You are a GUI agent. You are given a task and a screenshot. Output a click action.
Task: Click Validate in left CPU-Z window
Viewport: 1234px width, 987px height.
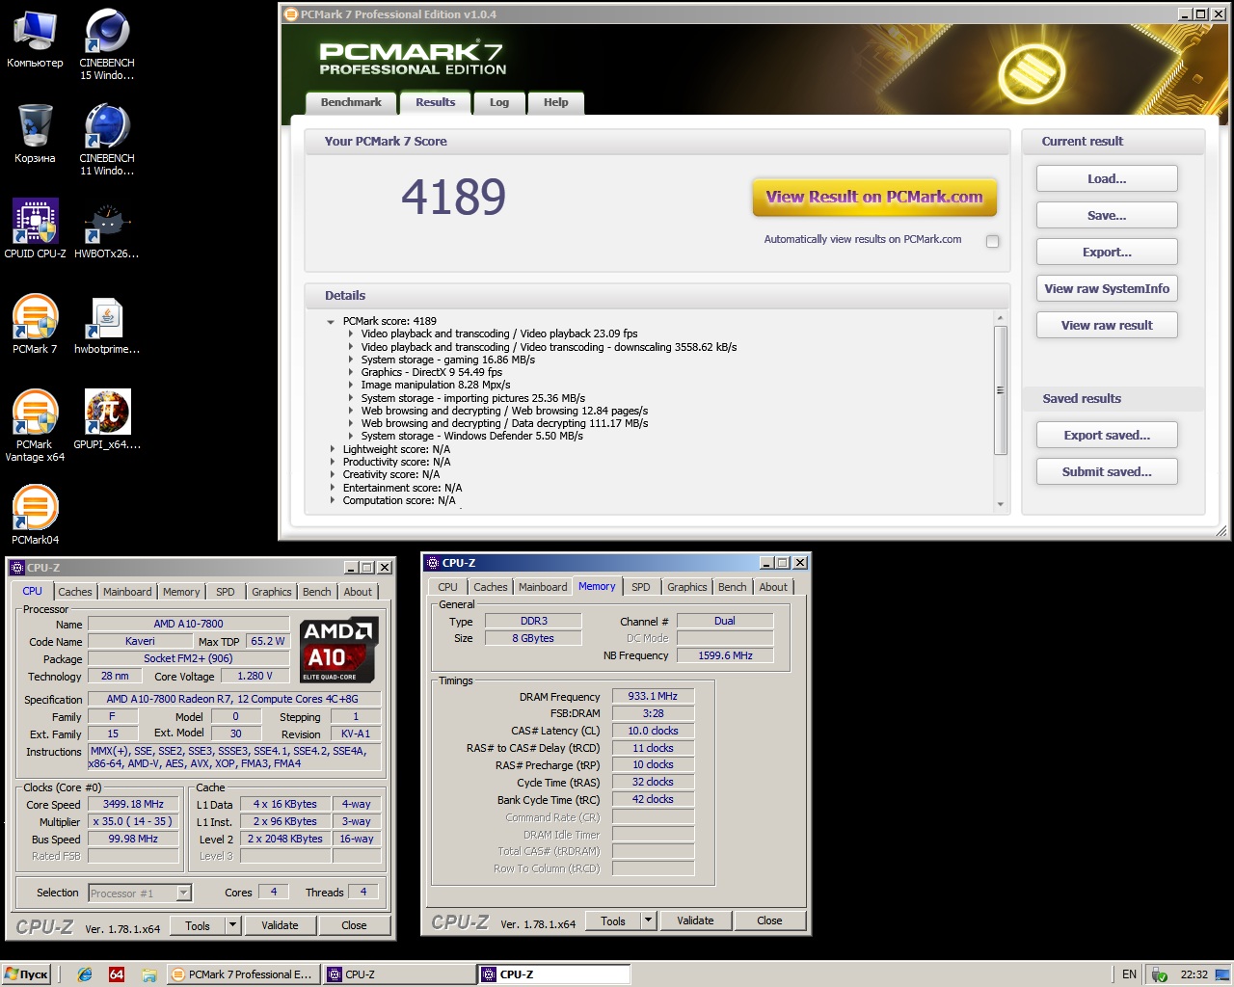[x=280, y=925]
